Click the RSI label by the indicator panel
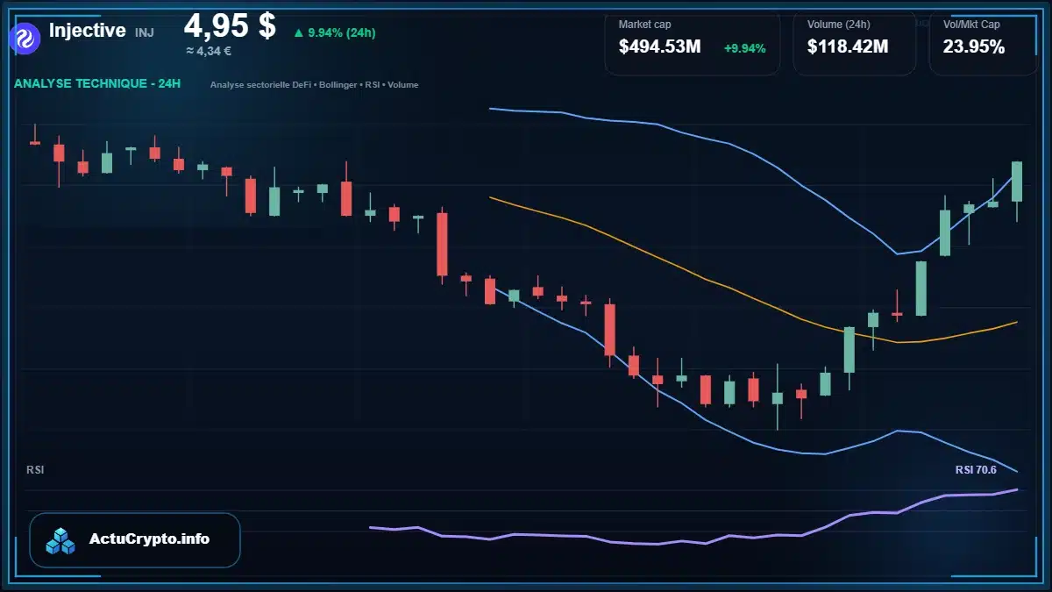This screenshot has width=1052, height=592. point(35,470)
